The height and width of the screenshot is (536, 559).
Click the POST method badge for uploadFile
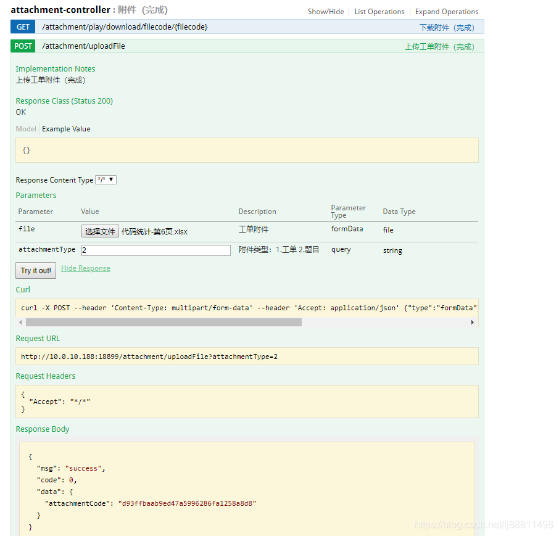point(22,46)
